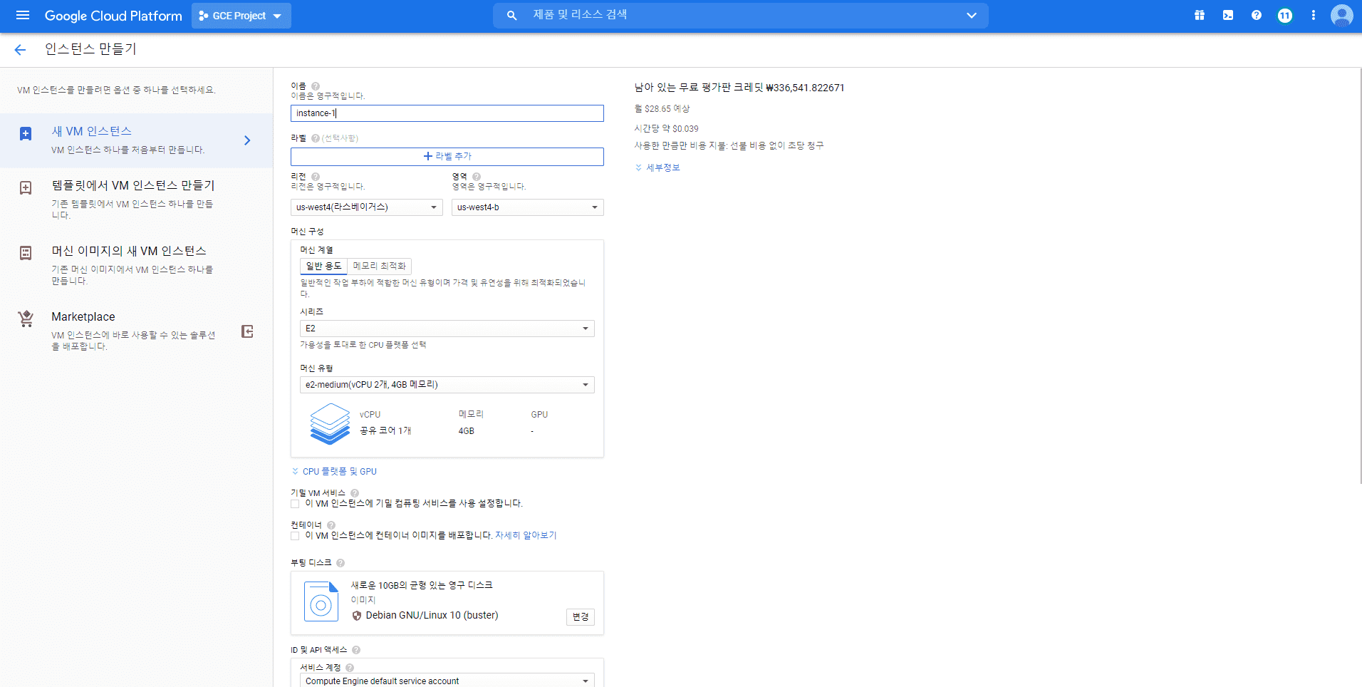Click the 변경 boot disk button
The width and height of the screenshot is (1362, 687).
(581, 617)
